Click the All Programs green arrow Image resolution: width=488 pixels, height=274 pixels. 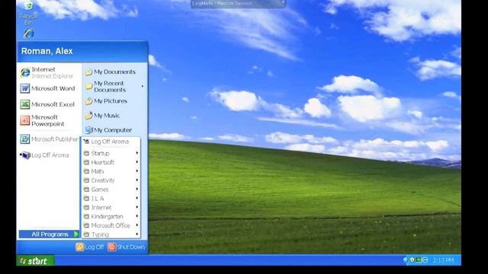(x=76, y=234)
